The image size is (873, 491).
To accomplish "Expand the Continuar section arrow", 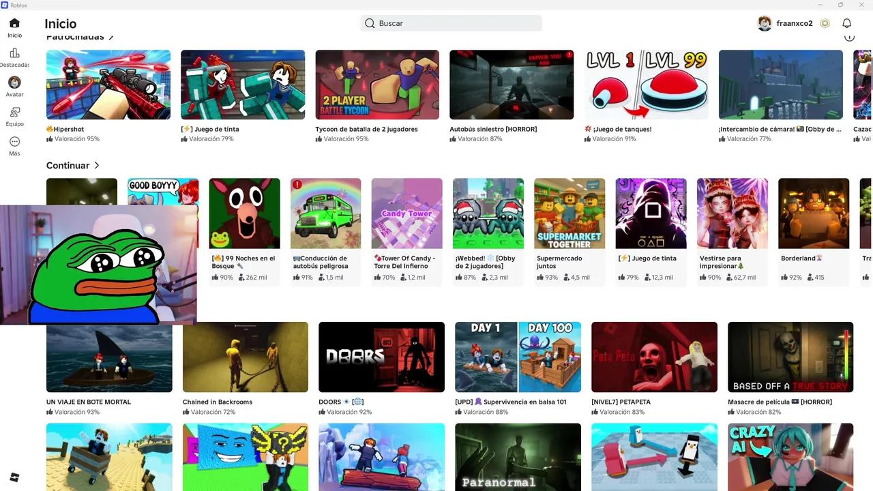I will (x=97, y=166).
